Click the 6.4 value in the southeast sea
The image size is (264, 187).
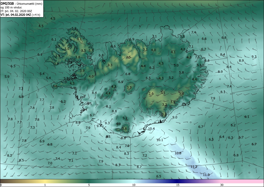[x=222, y=137]
